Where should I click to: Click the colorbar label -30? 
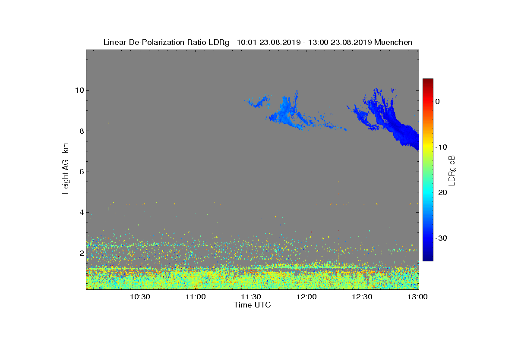tap(441, 238)
